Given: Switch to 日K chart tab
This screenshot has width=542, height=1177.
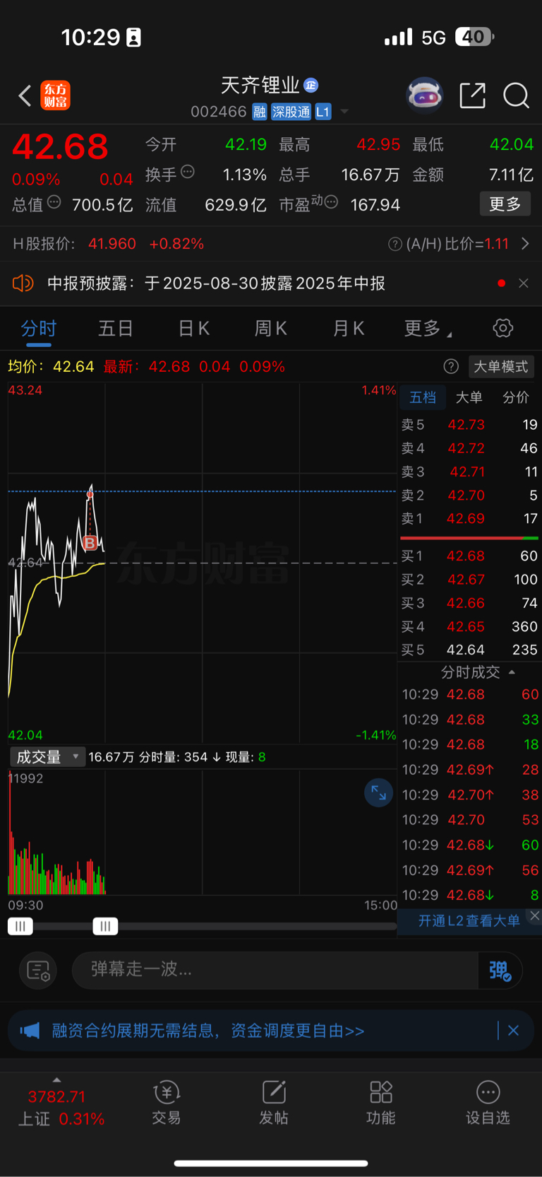Looking at the screenshot, I should (x=193, y=329).
